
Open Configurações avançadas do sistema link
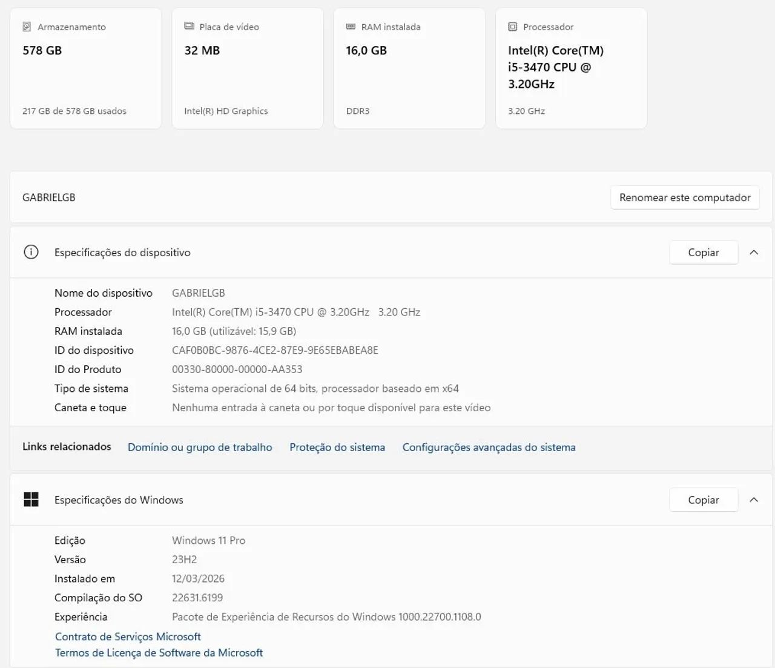489,448
